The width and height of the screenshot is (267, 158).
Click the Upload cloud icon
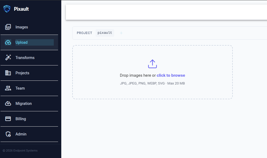(x=8, y=42)
